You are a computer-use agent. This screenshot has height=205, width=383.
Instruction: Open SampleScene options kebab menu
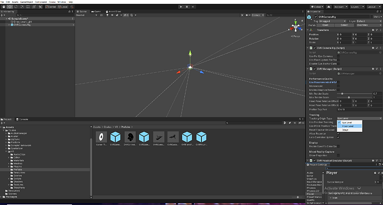pos(73,19)
